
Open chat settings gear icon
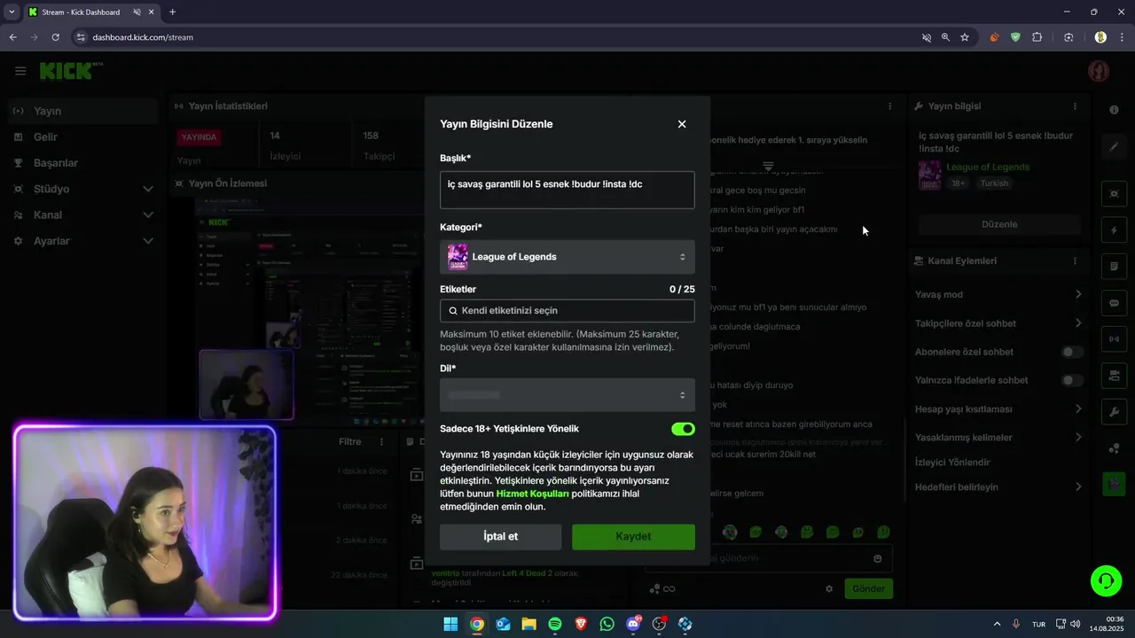[x=829, y=588]
